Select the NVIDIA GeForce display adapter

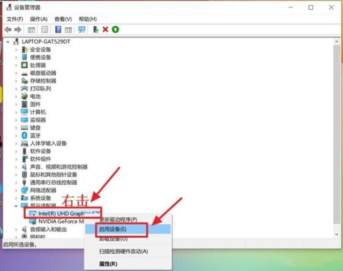coord(61,221)
